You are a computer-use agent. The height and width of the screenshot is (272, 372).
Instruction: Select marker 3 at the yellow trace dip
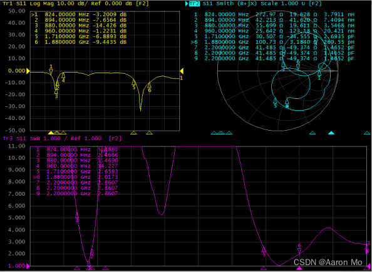[56, 93]
